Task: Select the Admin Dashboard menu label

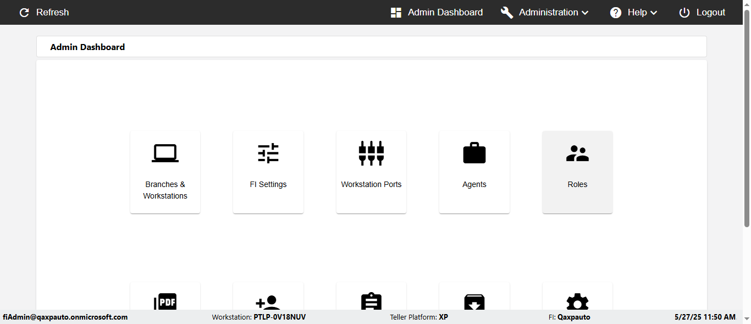Action: 445,12
